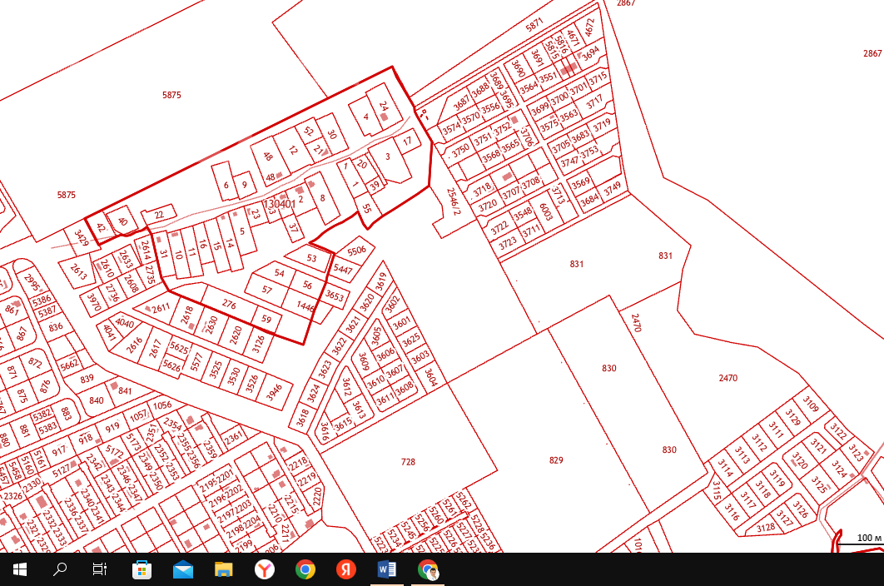The height and width of the screenshot is (586, 884).
Task: Select parcel 3717
Action: (594, 102)
